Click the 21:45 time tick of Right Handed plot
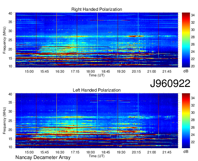The image size is (198, 161). (167, 71)
